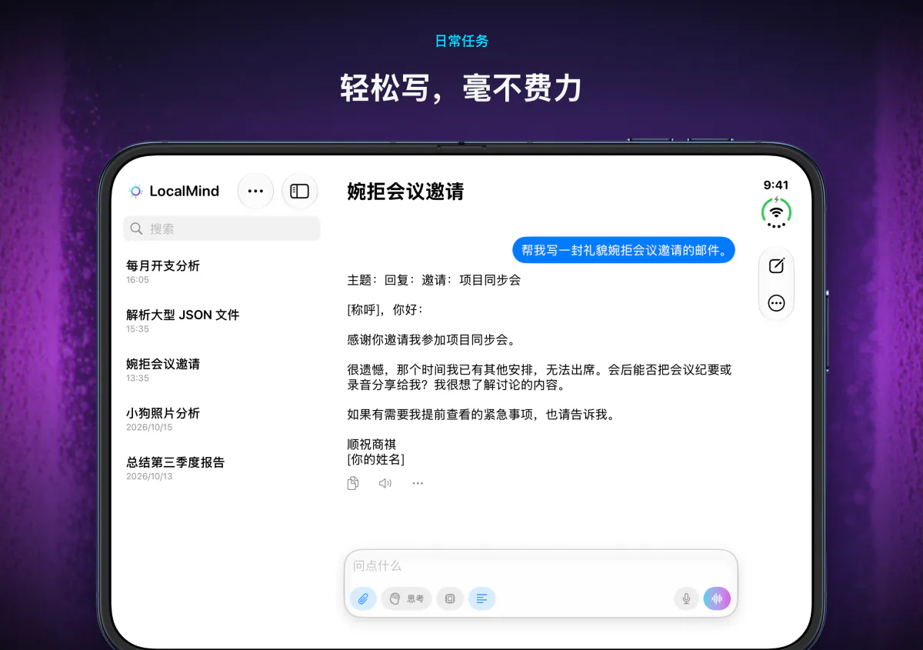923x650 pixels.
Task: Click the 16:05 timestamp
Action: [138, 280]
